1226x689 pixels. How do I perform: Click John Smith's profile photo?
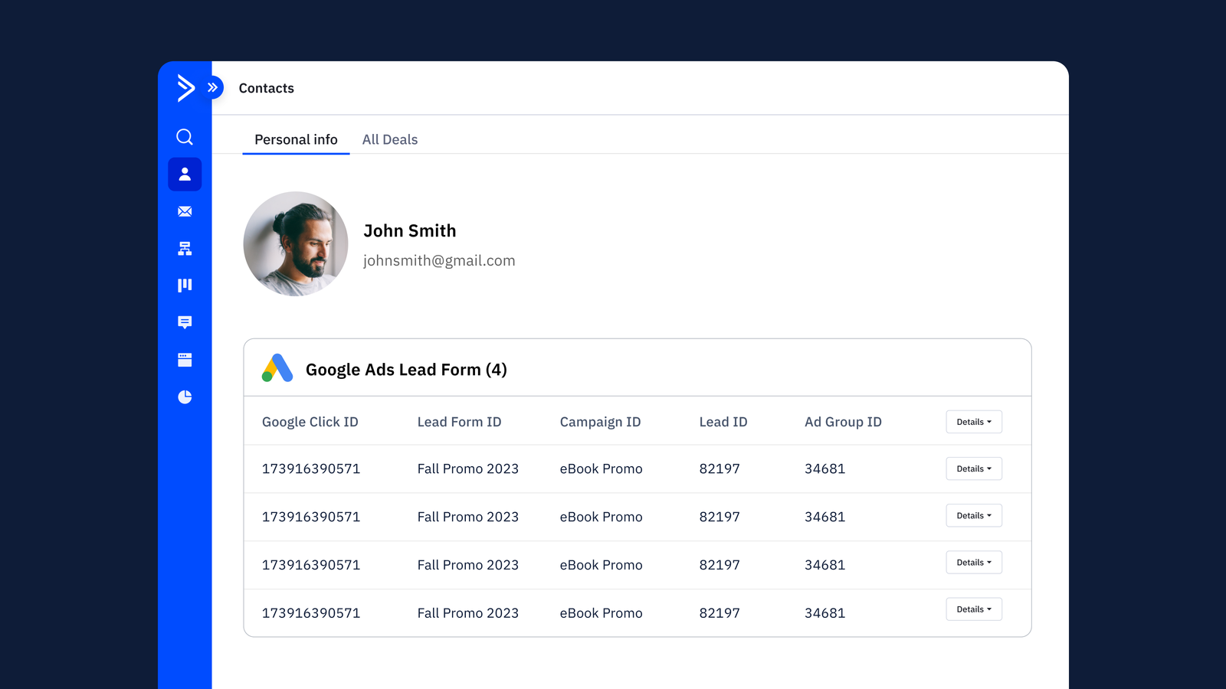(x=296, y=243)
